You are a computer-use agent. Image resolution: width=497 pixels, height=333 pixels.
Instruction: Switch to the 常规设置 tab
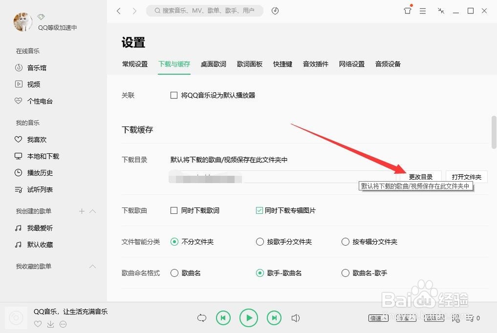(134, 64)
